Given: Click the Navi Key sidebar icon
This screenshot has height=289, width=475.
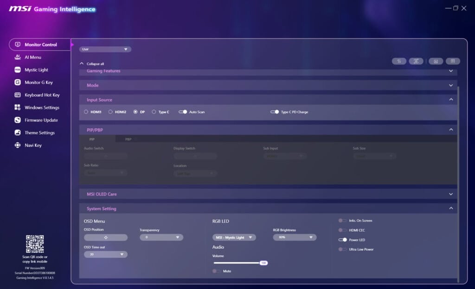Looking at the screenshot, I should point(18,145).
